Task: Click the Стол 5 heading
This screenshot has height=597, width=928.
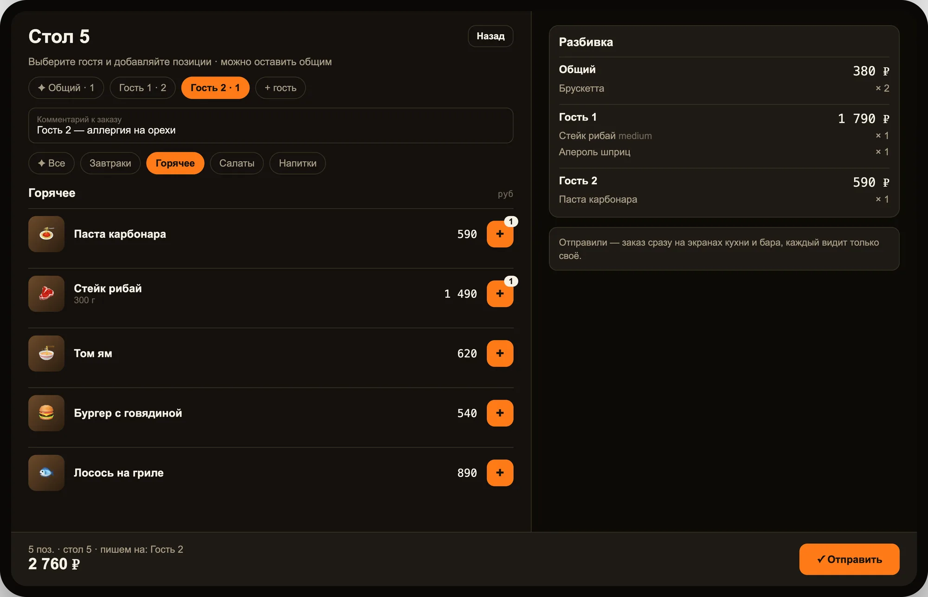Action: click(59, 37)
